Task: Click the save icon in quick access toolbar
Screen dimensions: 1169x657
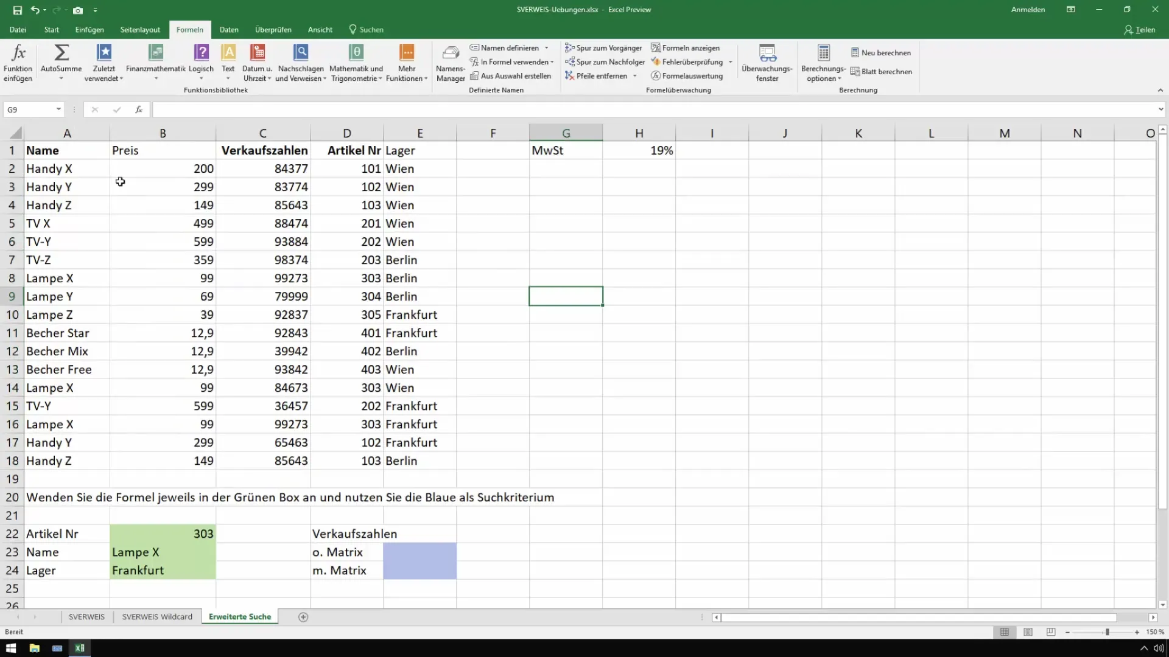Action: tap(18, 10)
